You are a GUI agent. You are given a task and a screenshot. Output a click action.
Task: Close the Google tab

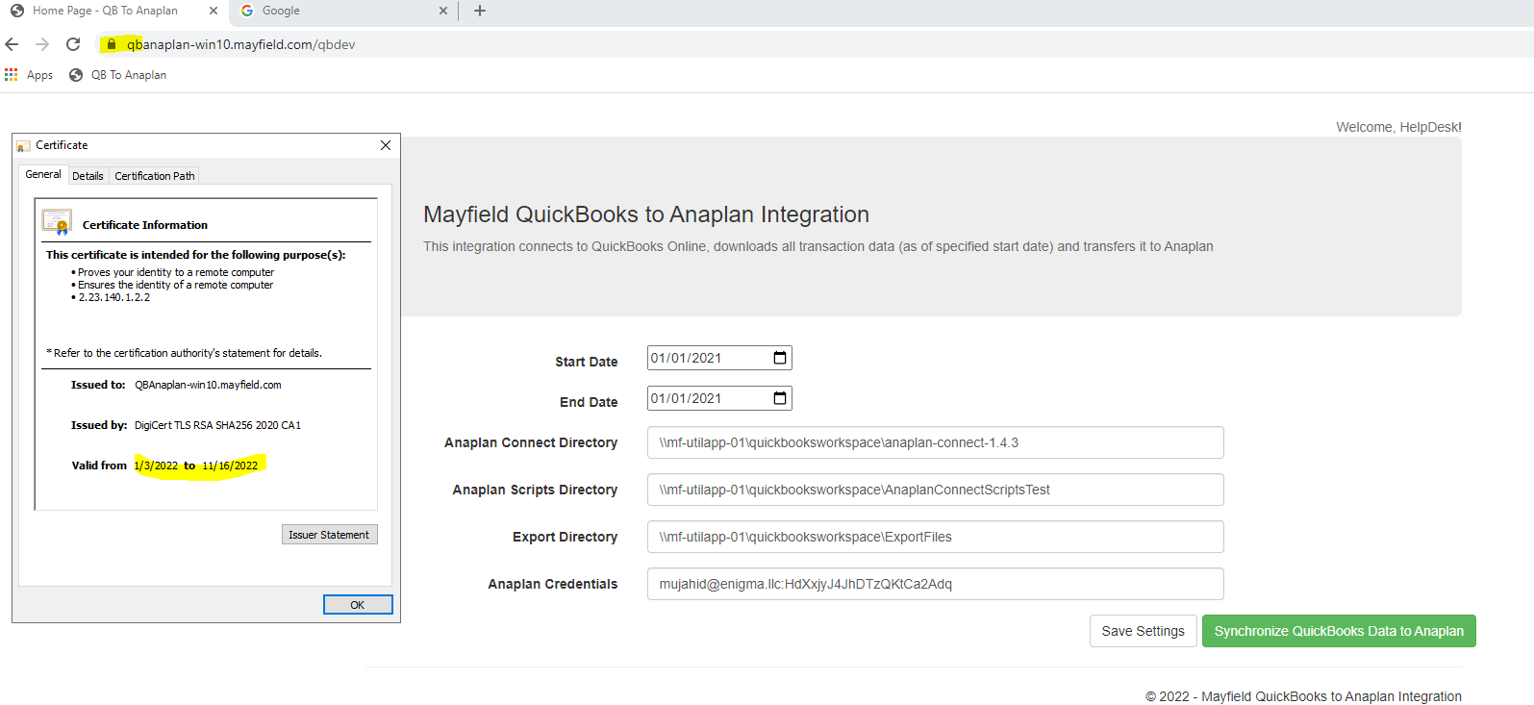click(443, 11)
